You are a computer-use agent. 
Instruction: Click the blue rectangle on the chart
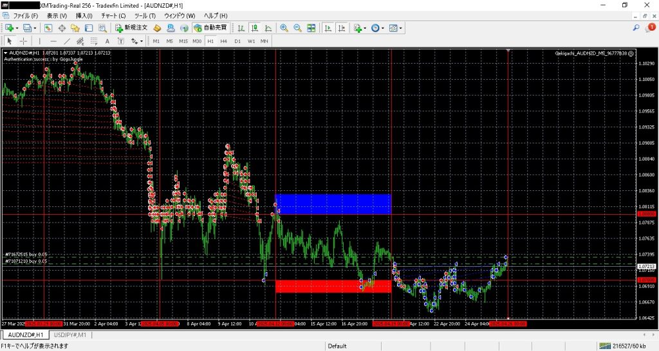tap(333, 204)
